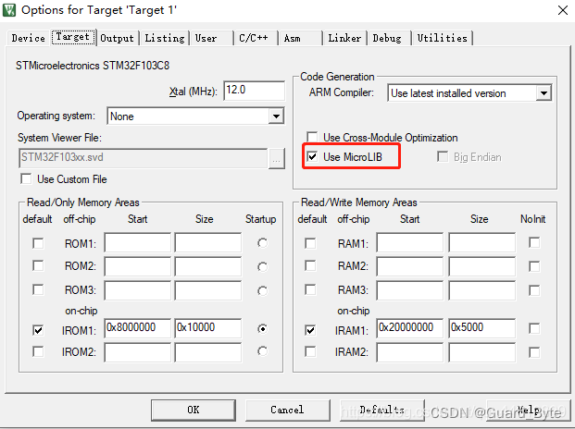Image resolution: width=575 pixels, height=429 pixels.
Task: Select the ROM2 Startup radio button
Action: [262, 267]
